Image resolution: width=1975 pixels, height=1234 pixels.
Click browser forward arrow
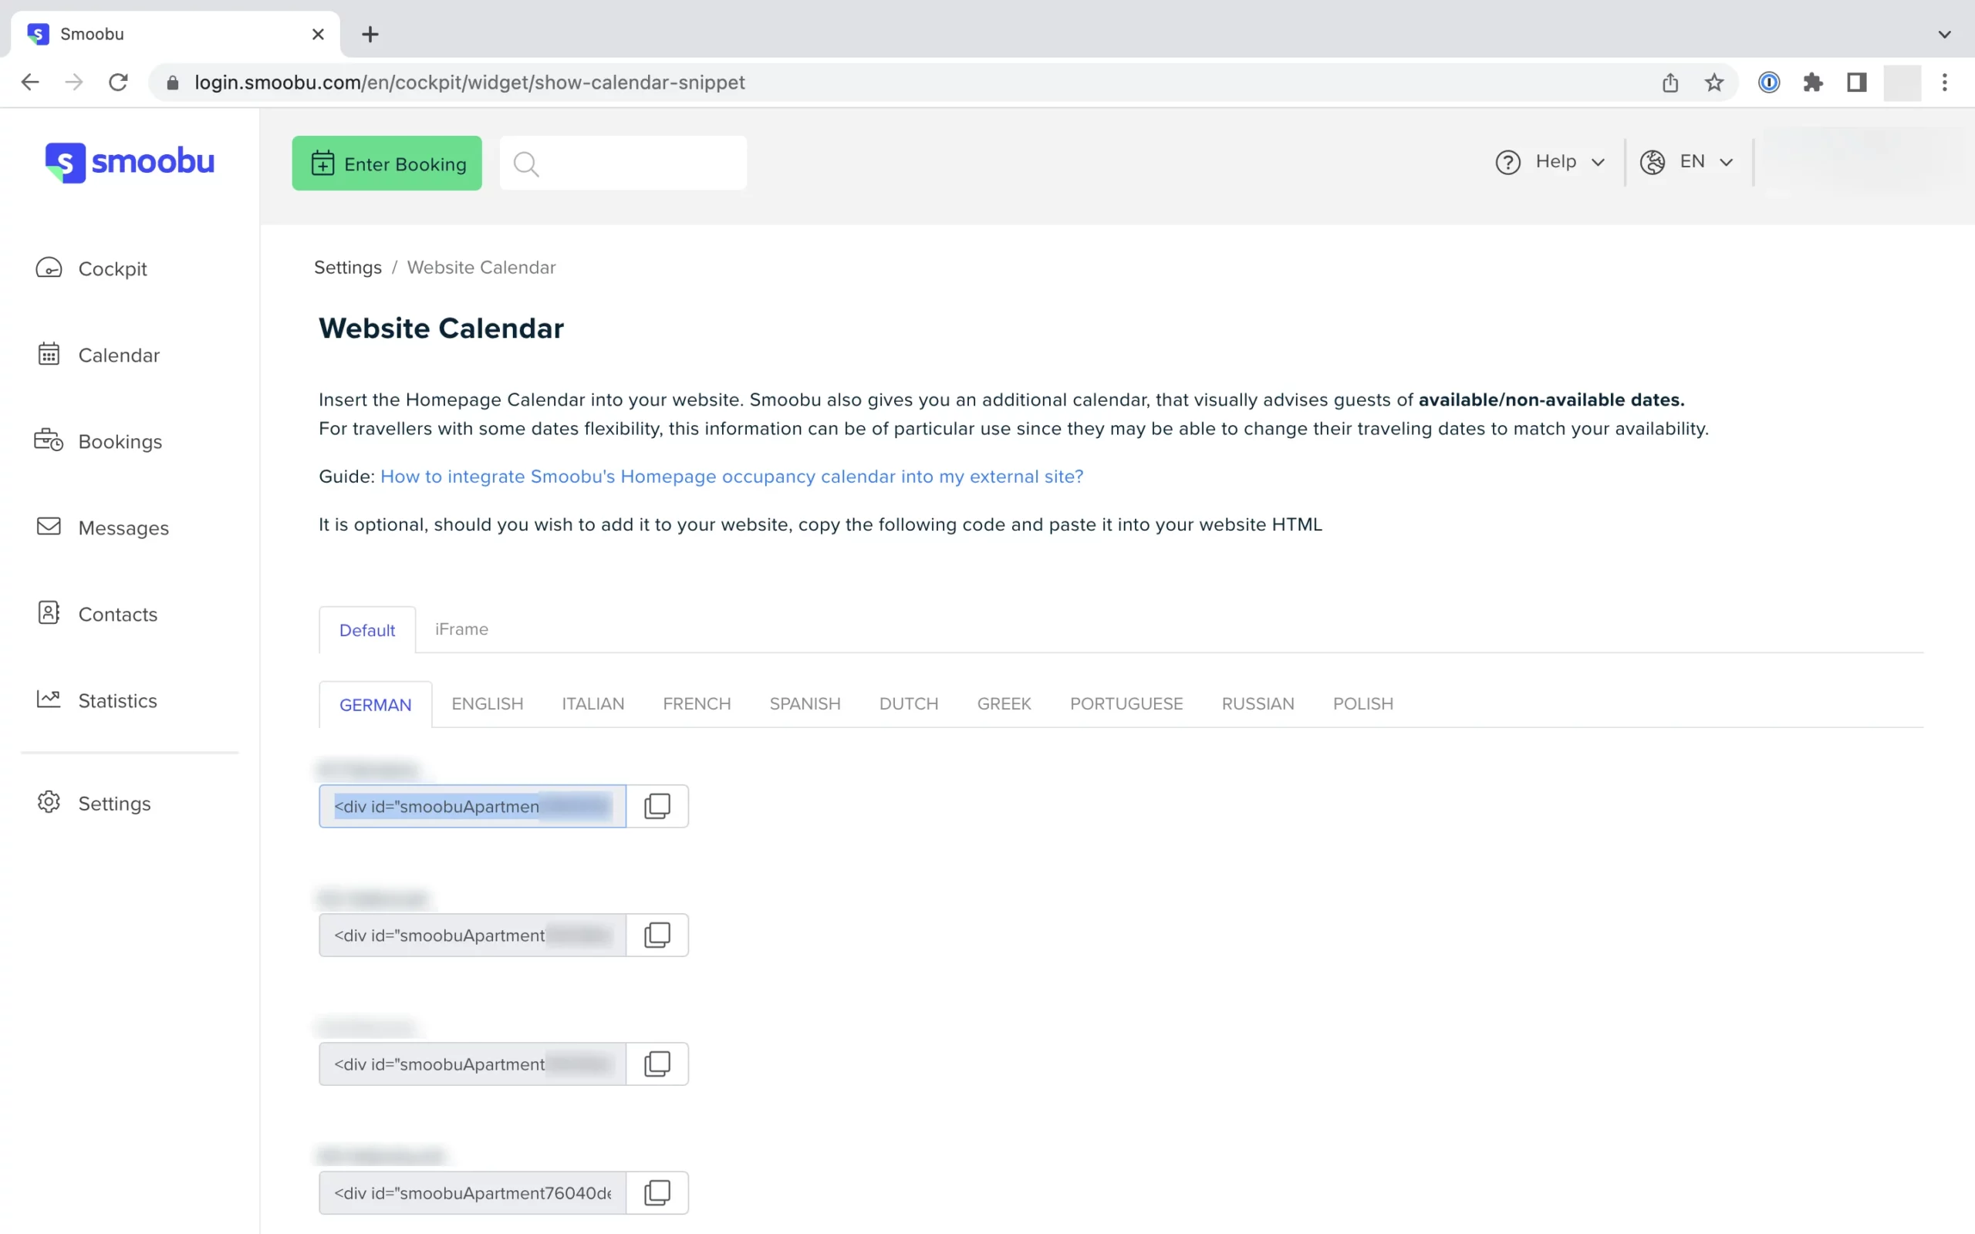pos(74,83)
